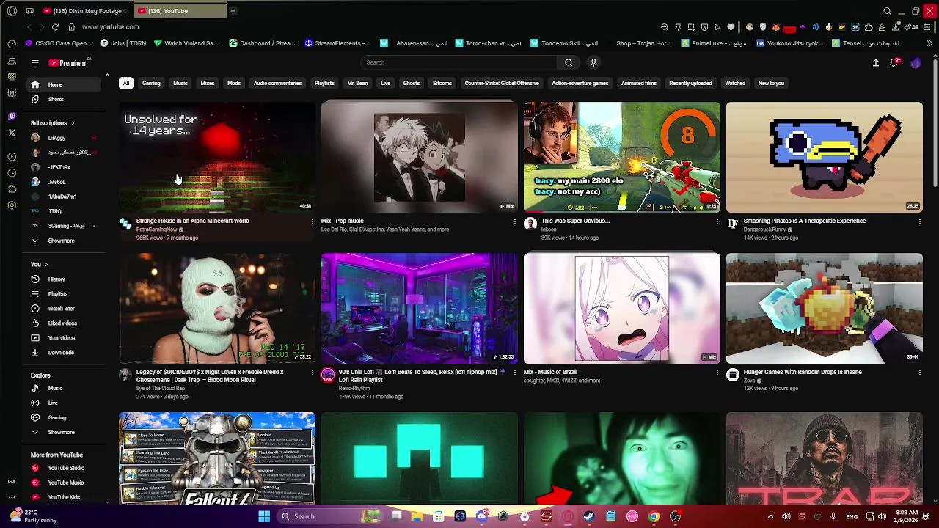Open the Windows Start menu
Image resolution: width=939 pixels, height=528 pixels.
click(264, 516)
